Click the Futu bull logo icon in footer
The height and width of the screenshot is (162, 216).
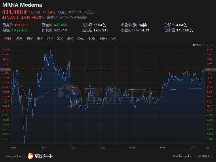(x=31, y=156)
